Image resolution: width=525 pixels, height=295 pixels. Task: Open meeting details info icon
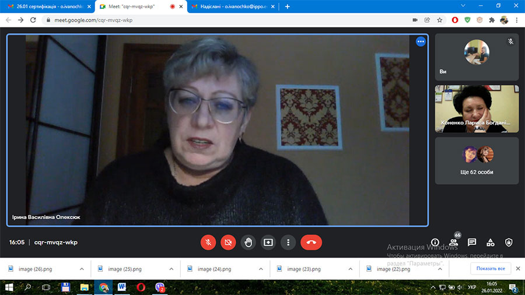[435, 242]
